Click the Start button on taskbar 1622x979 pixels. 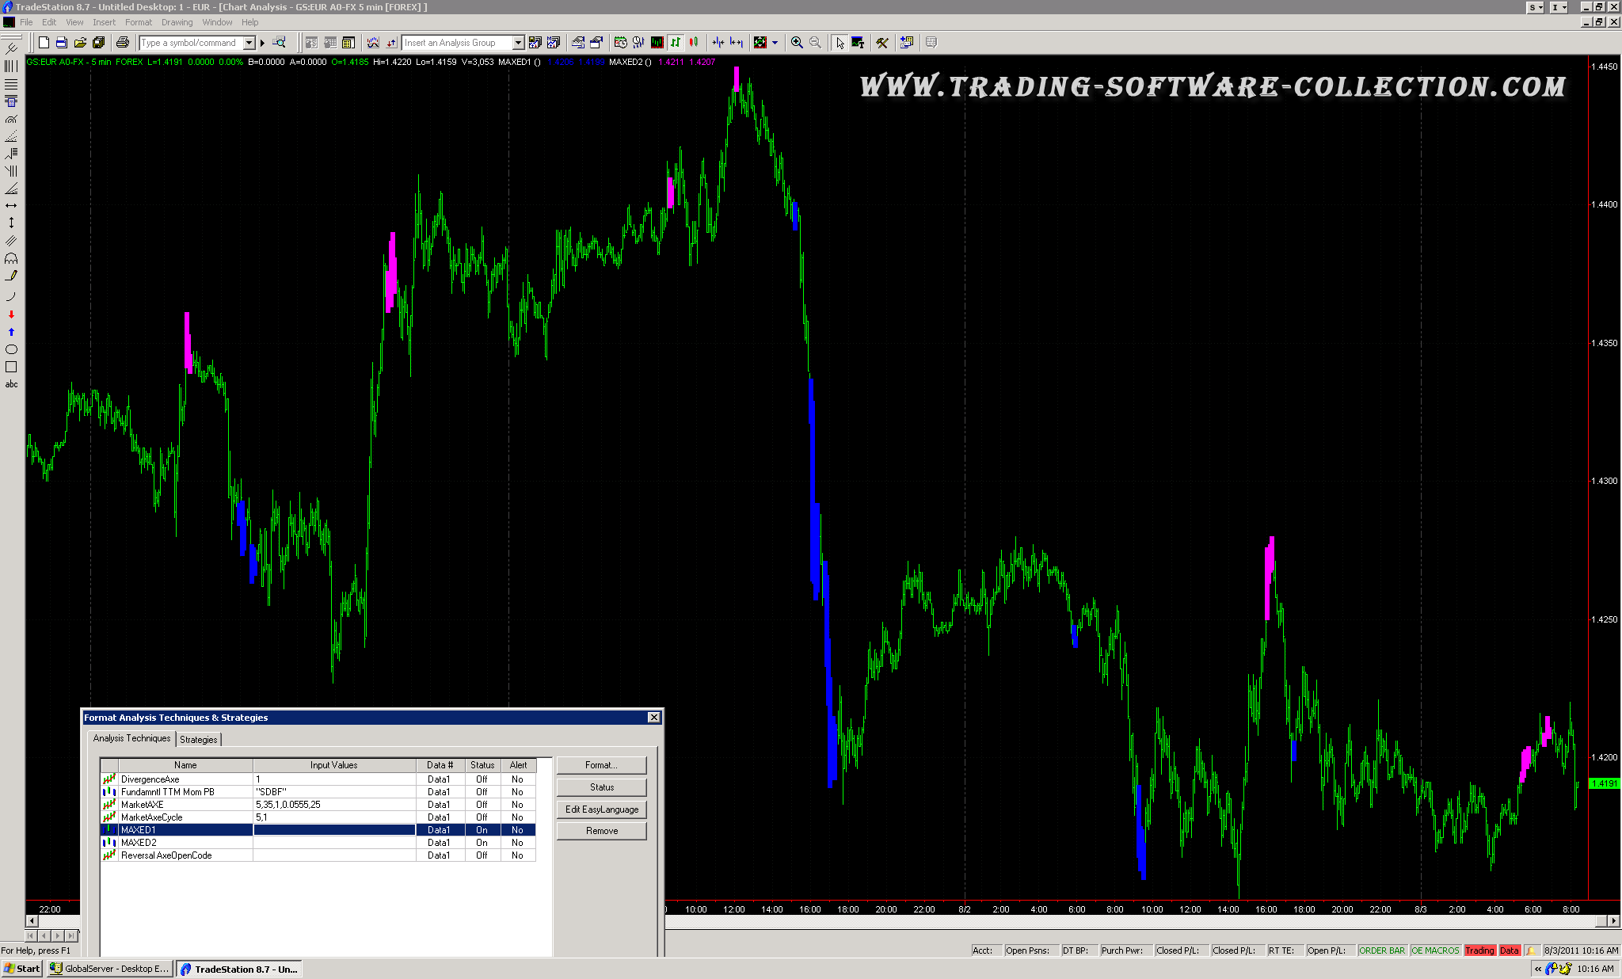[x=22, y=969]
